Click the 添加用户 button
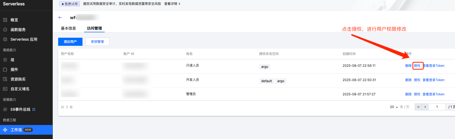 tap(70, 42)
